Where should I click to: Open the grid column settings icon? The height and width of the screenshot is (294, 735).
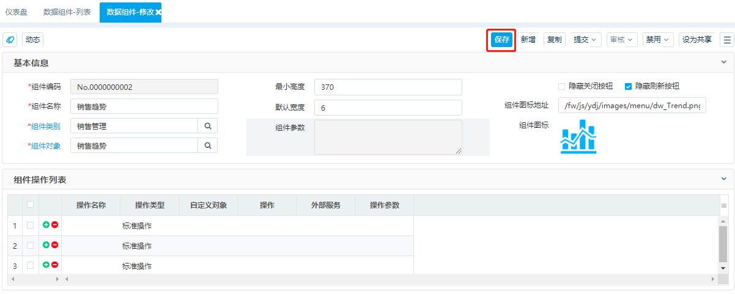[724, 205]
